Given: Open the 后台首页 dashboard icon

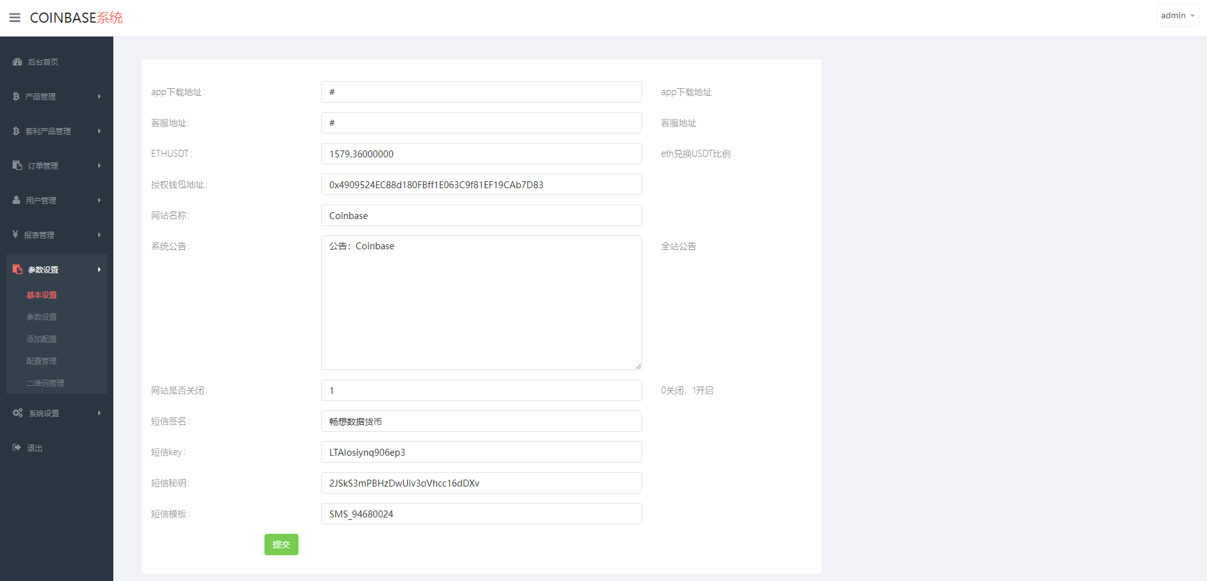Looking at the screenshot, I should 17,62.
